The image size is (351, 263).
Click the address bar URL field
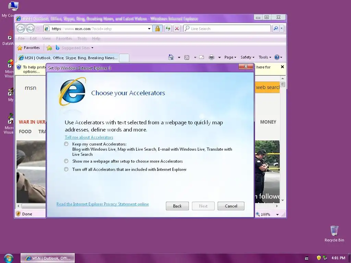[x=98, y=29]
